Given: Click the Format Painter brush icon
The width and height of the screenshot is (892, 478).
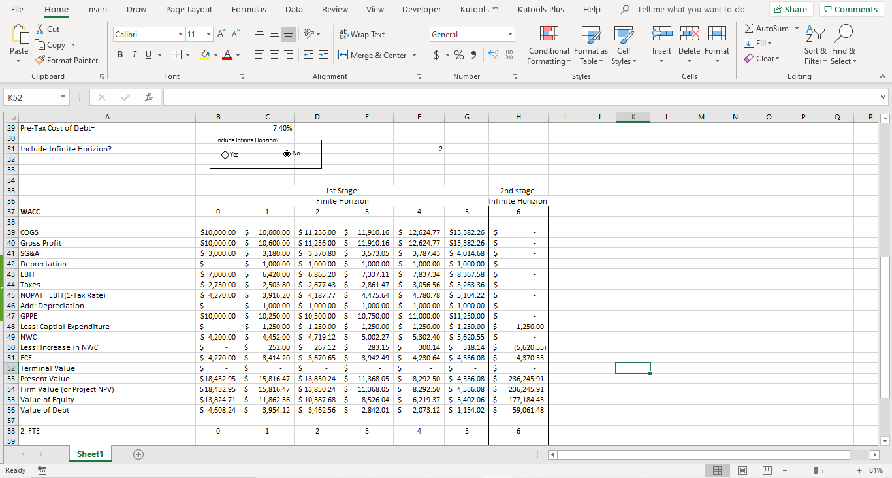Looking at the screenshot, I should point(41,61).
